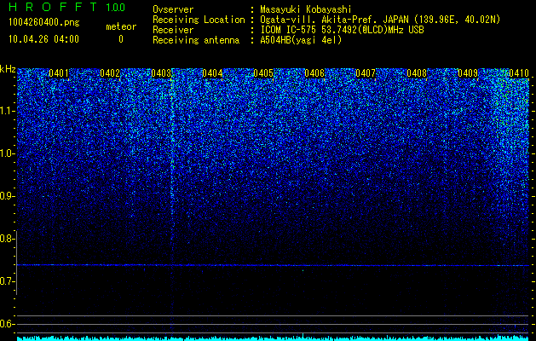The image size is (536, 341).
Task: Click the 0401 time marker
Action: (x=59, y=73)
